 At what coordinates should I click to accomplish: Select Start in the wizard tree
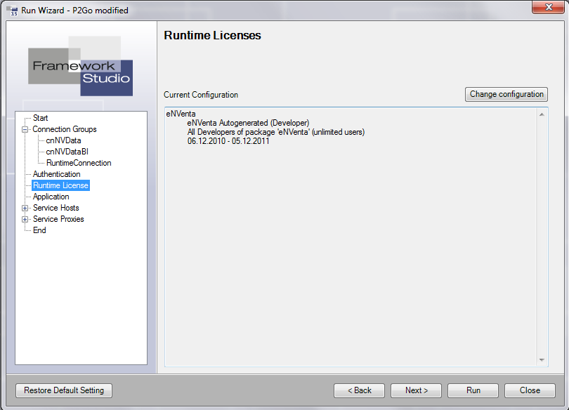point(40,118)
